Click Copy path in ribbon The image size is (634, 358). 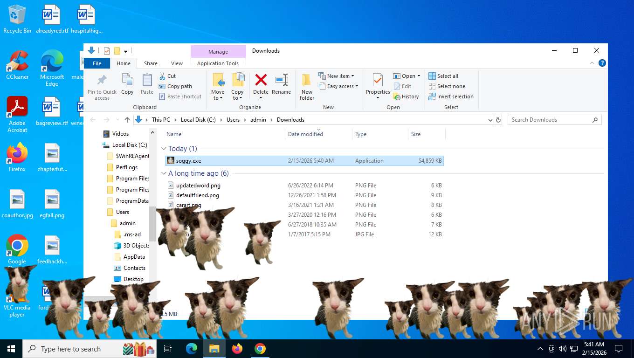[x=175, y=86]
